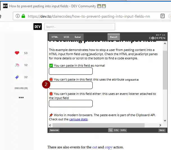Toggle reader view icon in address bar
The image size is (171, 150).
click(163, 16)
